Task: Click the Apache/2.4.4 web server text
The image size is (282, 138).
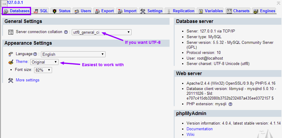Action: point(231,83)
